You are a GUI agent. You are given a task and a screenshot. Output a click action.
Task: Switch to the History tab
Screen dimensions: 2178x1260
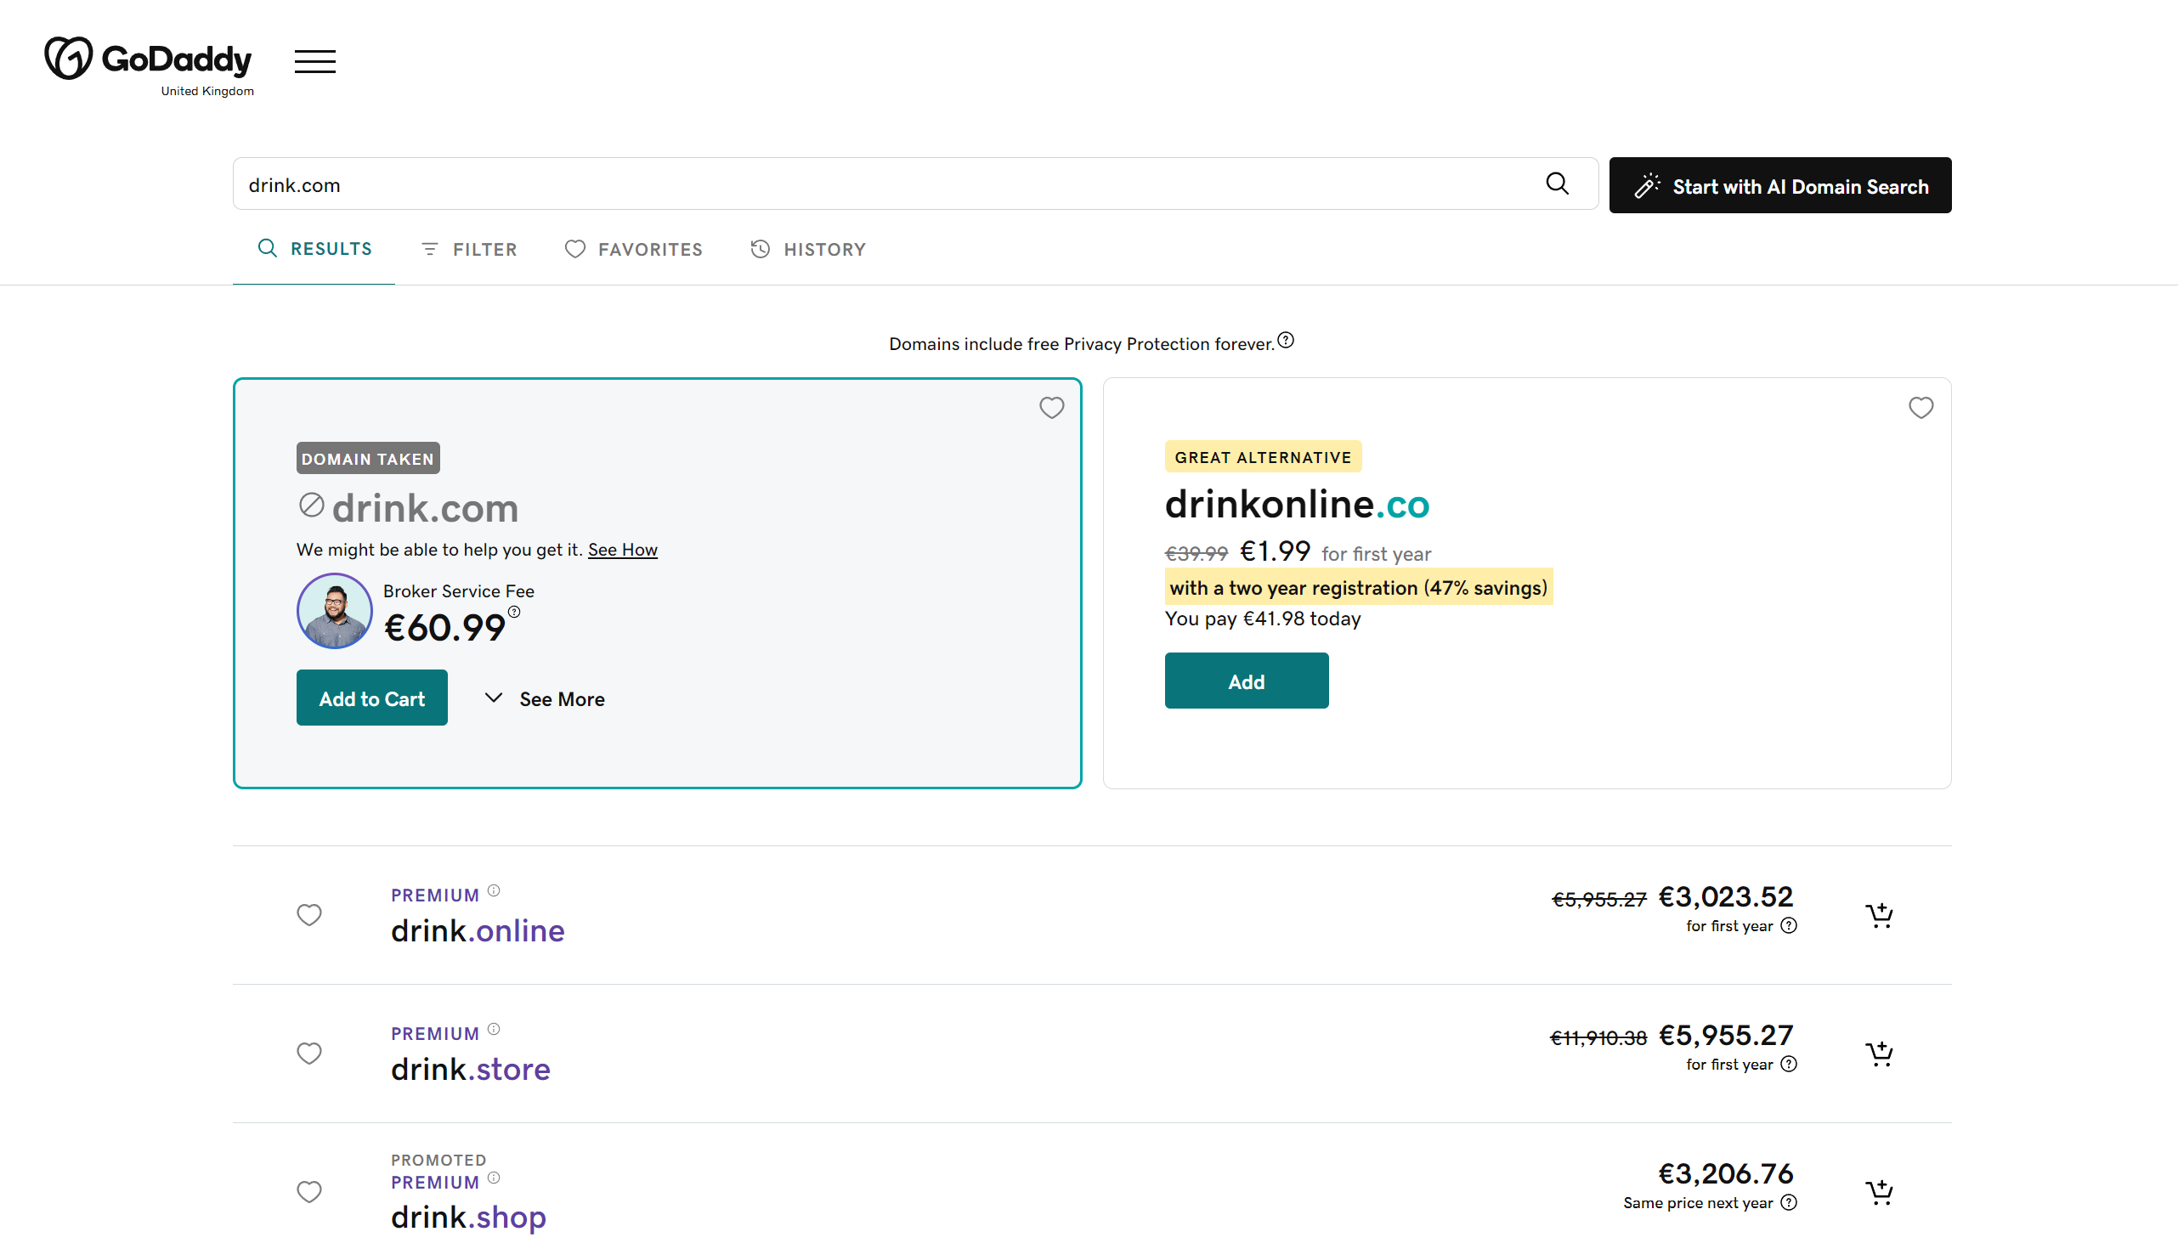[808, 249]
